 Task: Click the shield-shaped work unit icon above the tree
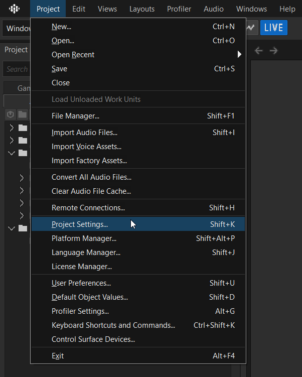11,114
